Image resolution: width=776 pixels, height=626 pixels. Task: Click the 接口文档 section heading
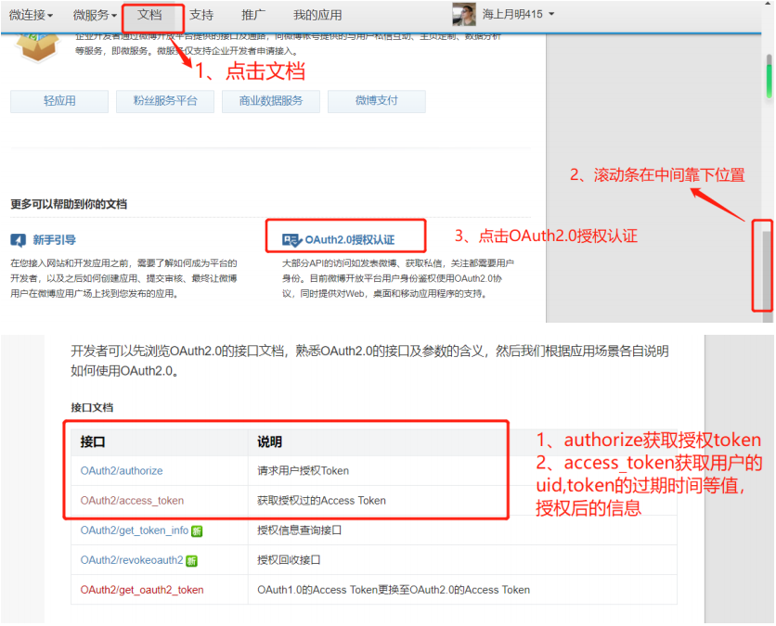click(x=92, y=408)
